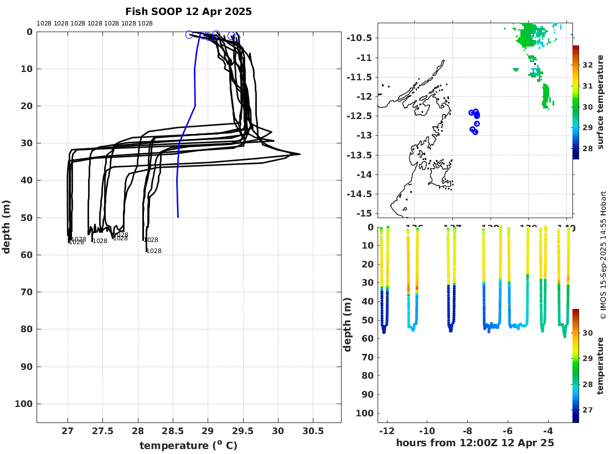
Task: Click the "1028" label near 59 m depth
Action: point(154,251)
